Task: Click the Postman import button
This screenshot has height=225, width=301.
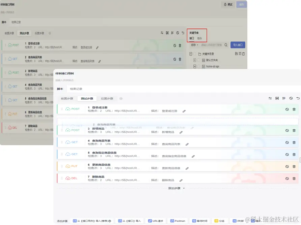Action: tap(178, 221)
